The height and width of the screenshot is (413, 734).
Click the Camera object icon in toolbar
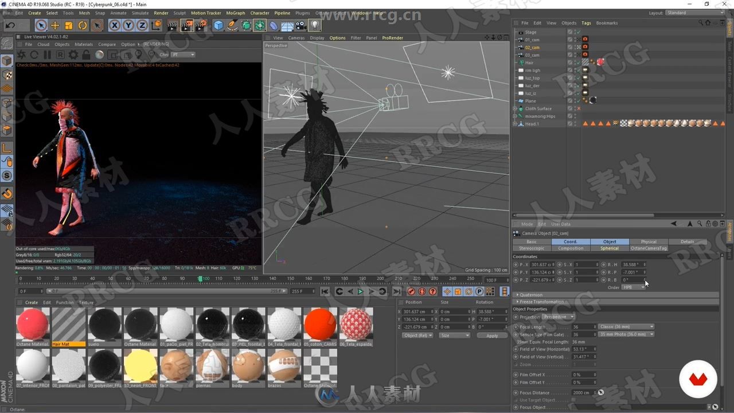tap(301, 25)
